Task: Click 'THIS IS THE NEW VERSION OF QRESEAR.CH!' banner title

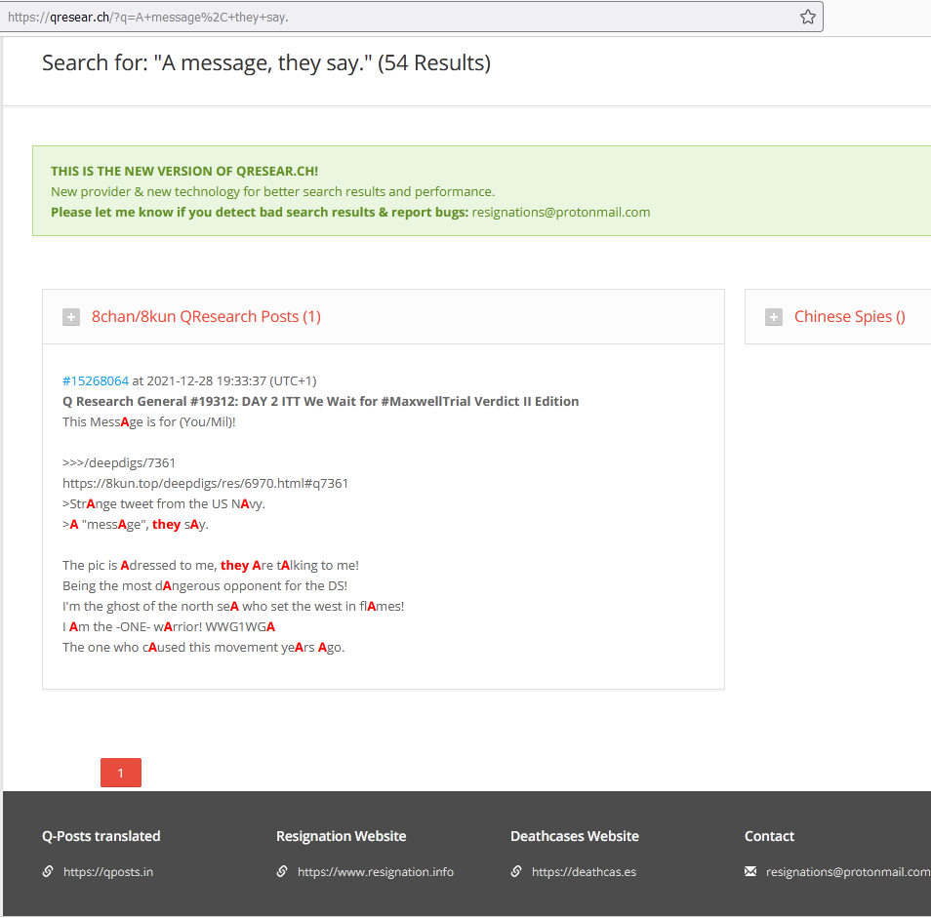Action: (184, 172)
